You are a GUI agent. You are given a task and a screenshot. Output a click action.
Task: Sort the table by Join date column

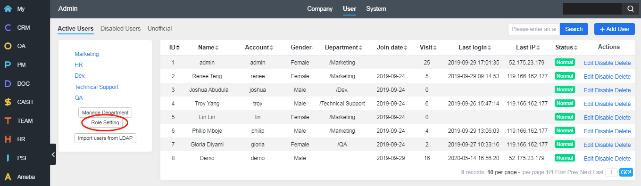[392, 47]
